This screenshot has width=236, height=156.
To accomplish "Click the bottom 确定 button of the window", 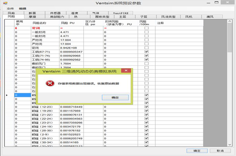I will pyautogui.click(x=197, y=151).
